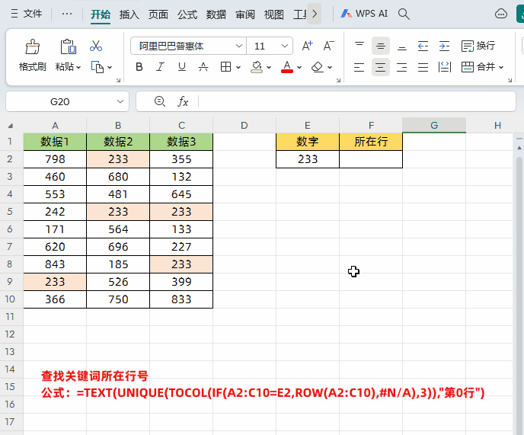
Task: Click the fx Insert Function icon
Action: [183, 101]
